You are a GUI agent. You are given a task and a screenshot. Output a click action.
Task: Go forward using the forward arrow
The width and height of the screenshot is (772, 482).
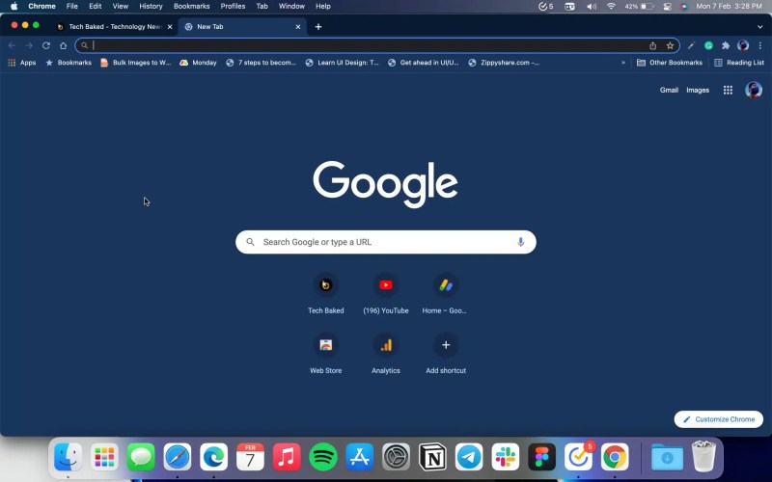point(29,45)
